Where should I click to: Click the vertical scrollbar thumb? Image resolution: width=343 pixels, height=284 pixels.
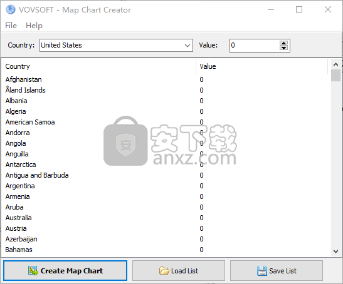pos(335,75)
